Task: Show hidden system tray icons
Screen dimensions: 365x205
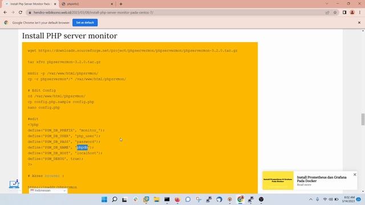Action: tap(311, 199)
